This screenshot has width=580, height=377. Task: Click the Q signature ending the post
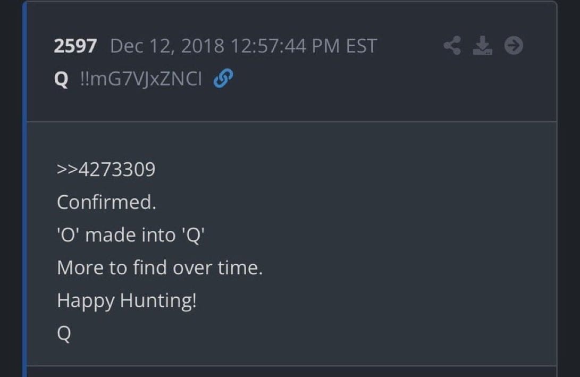(64, 334)
